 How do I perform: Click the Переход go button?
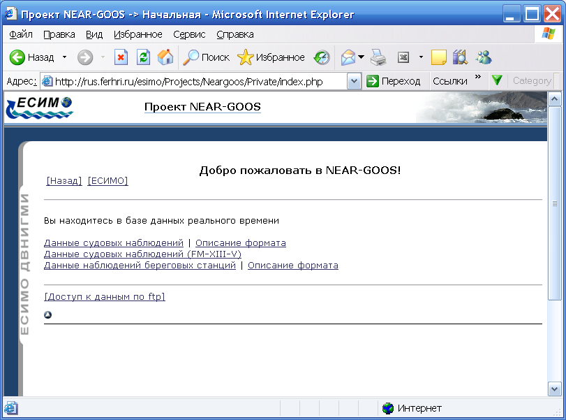[393, 81]
